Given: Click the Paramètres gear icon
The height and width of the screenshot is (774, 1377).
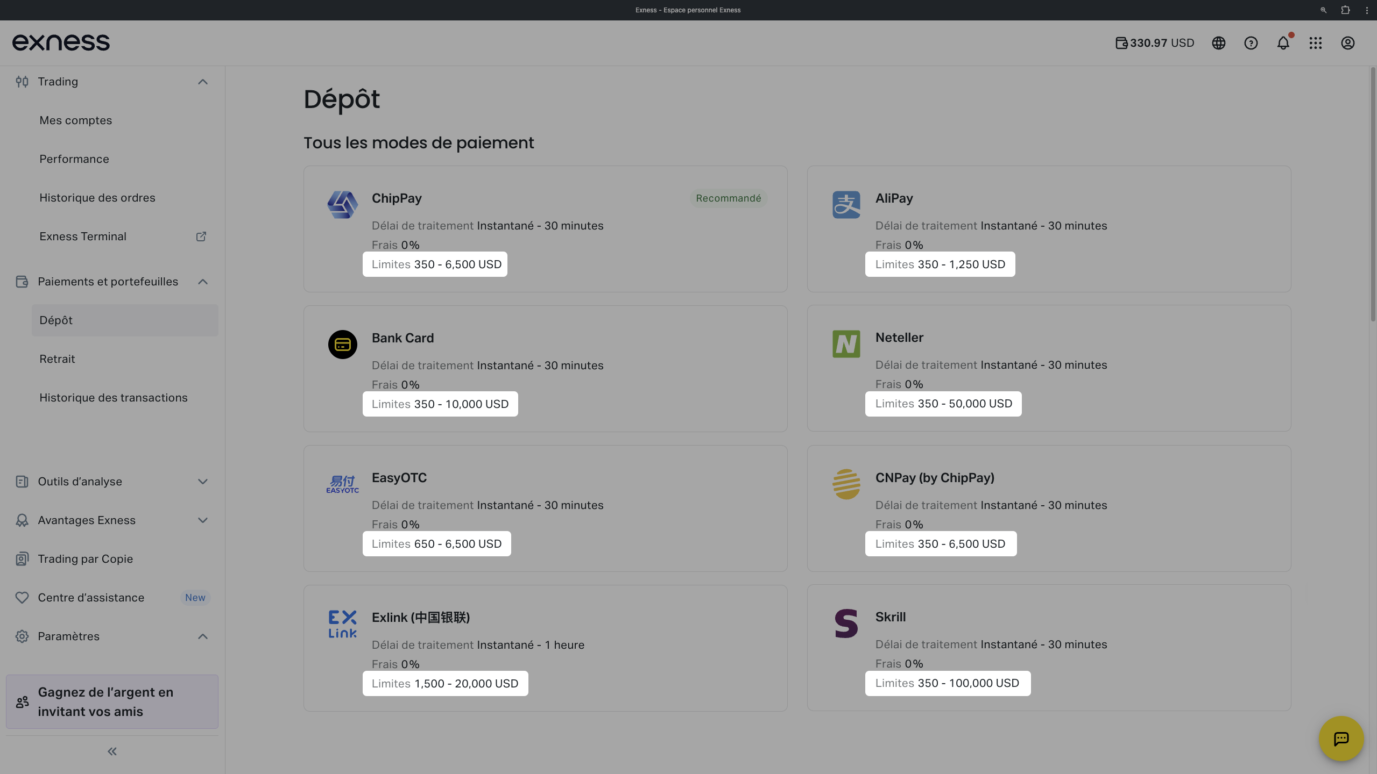Looking at the screenshot, I should tap(22, 636).
